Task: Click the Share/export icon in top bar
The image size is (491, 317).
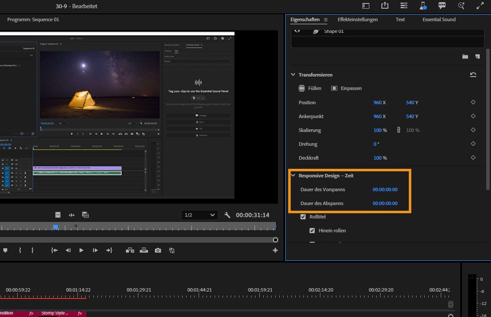Action: [385, 6]
